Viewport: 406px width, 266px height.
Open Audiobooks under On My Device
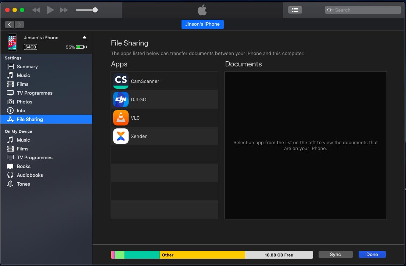click(46, 175)
